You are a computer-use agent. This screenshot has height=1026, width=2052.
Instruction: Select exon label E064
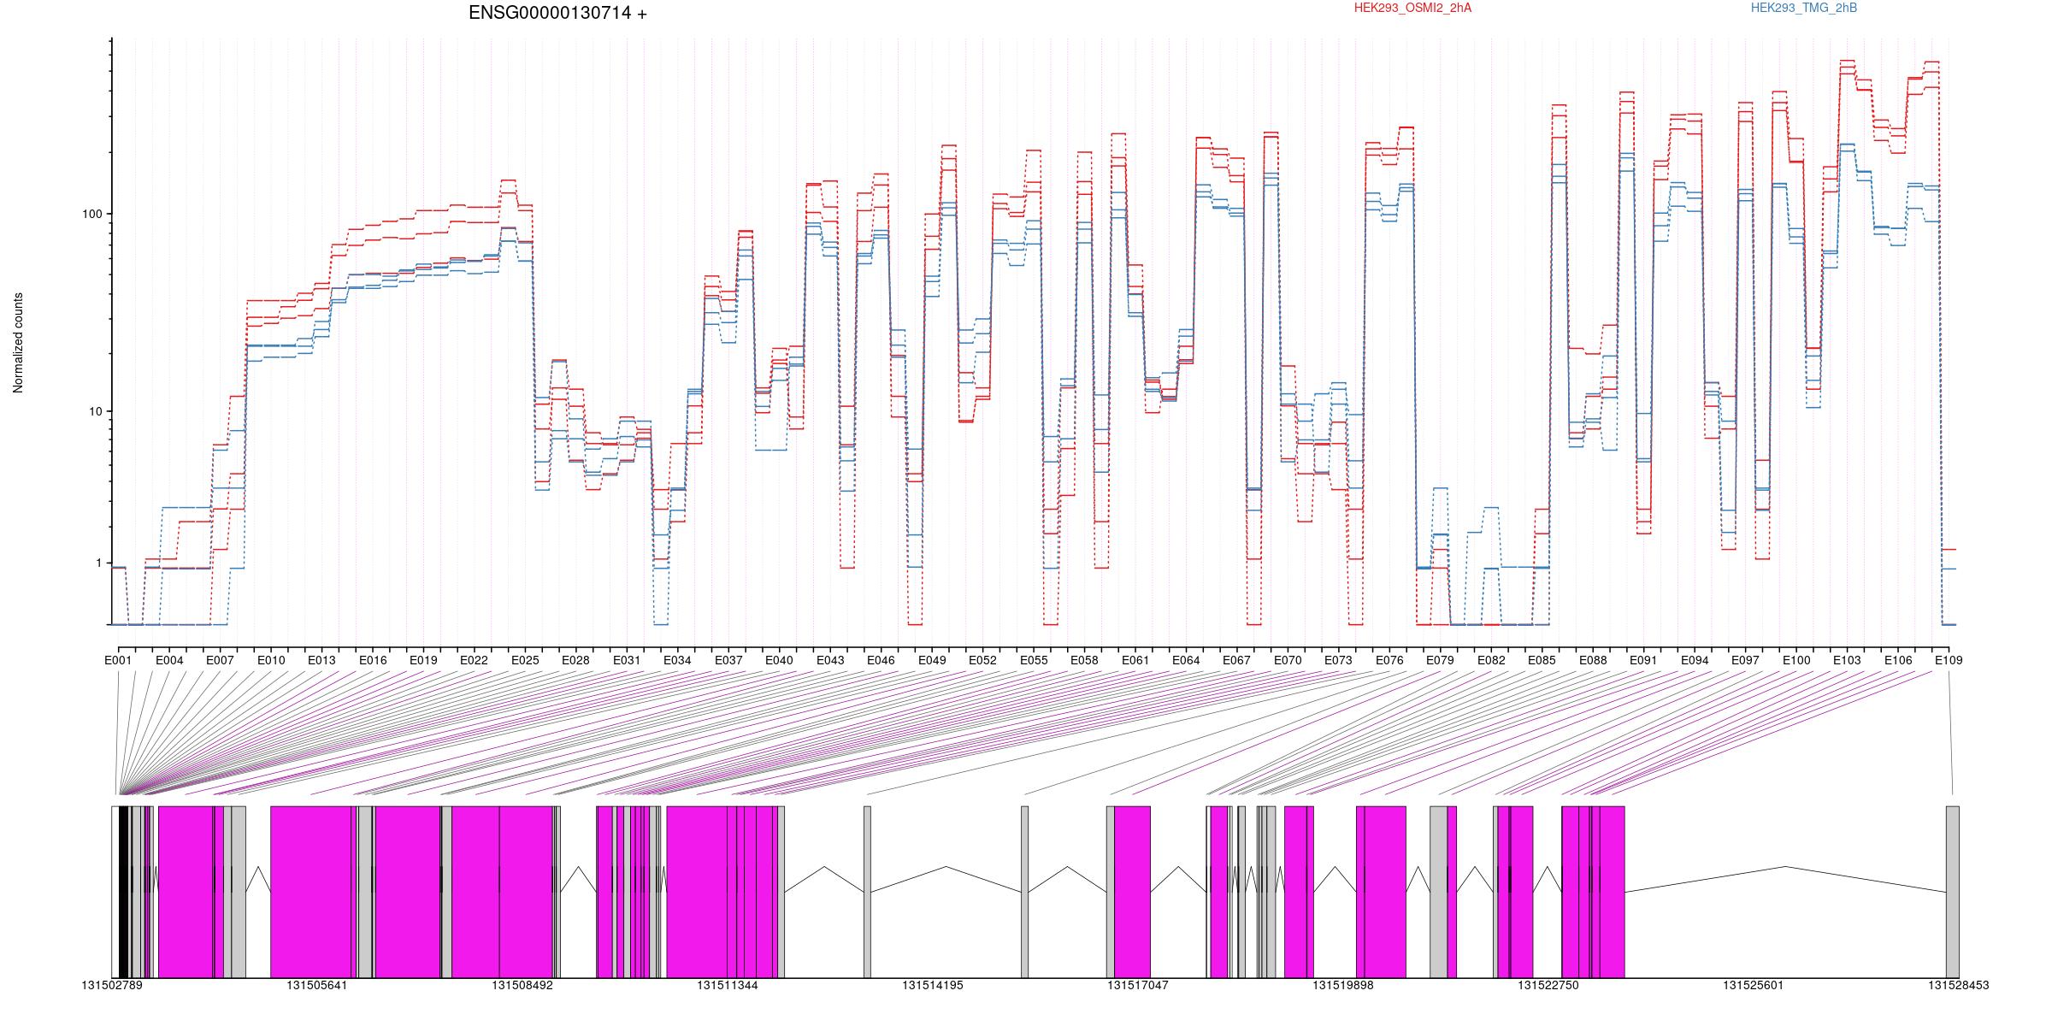pyautogui.click(x=1186, y=660)
